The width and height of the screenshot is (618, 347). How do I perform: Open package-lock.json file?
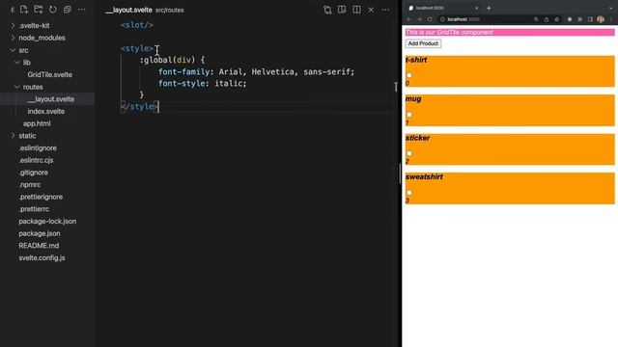pyautogui.click(x=47, y=221)
